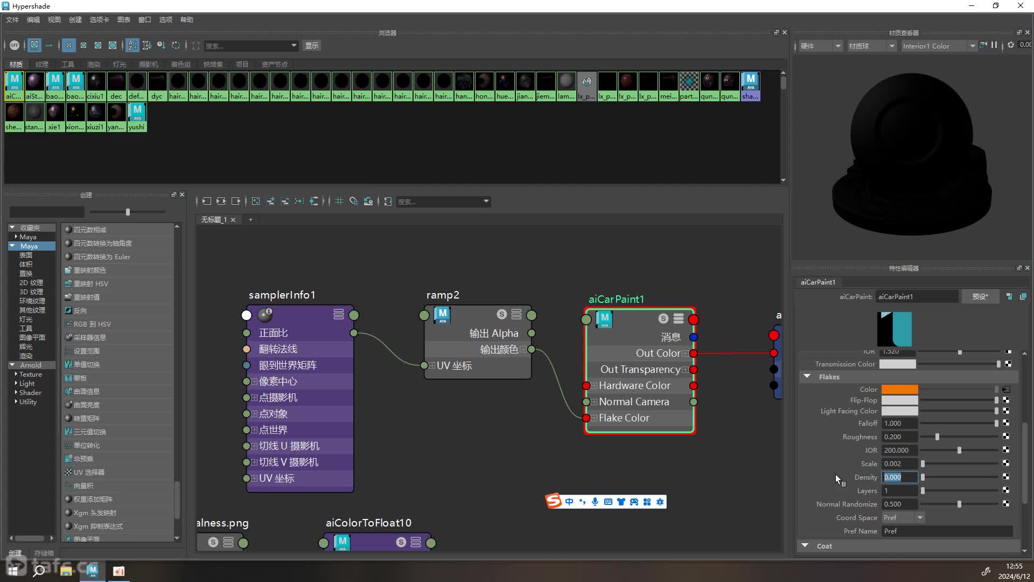The image size is (1034, 582).
Task: Click the orange Flakes Color swatch
Action: [899, 390]
